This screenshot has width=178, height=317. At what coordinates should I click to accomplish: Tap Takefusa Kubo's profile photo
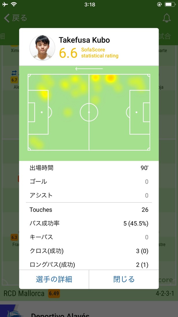click(42, 48)
